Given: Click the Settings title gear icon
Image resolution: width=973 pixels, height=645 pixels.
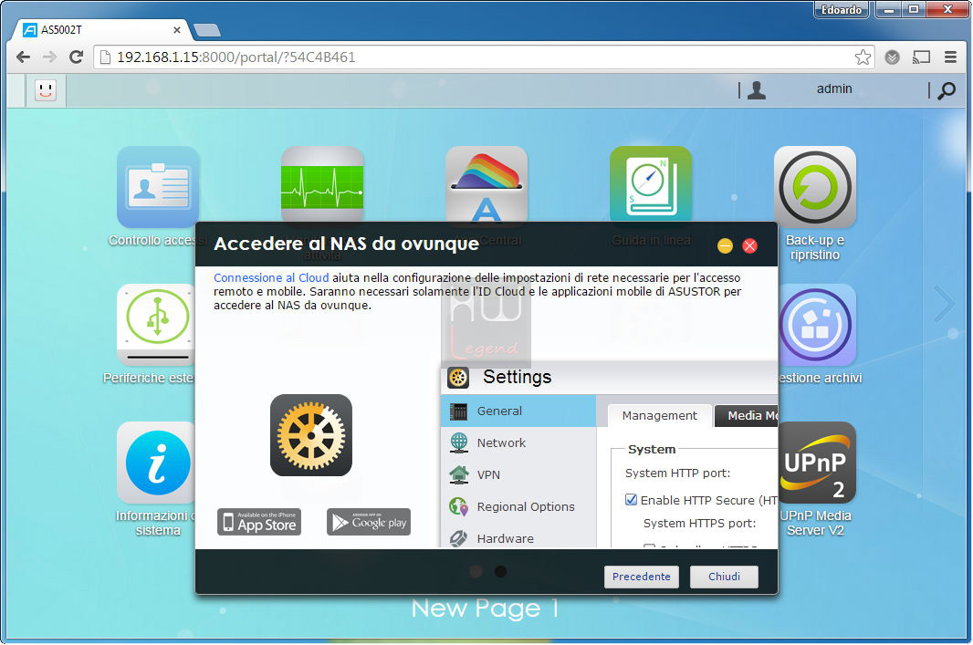Looking at the screenshot, I should click(458, 377).
